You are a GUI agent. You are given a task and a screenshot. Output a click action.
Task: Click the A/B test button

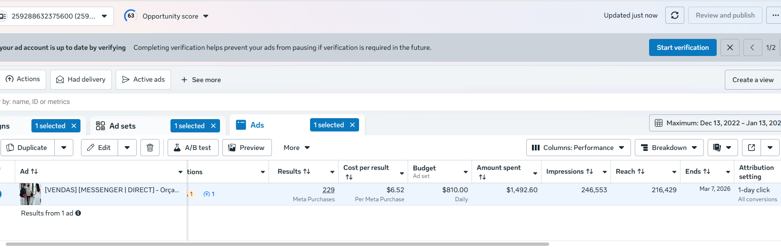[193, 148]
